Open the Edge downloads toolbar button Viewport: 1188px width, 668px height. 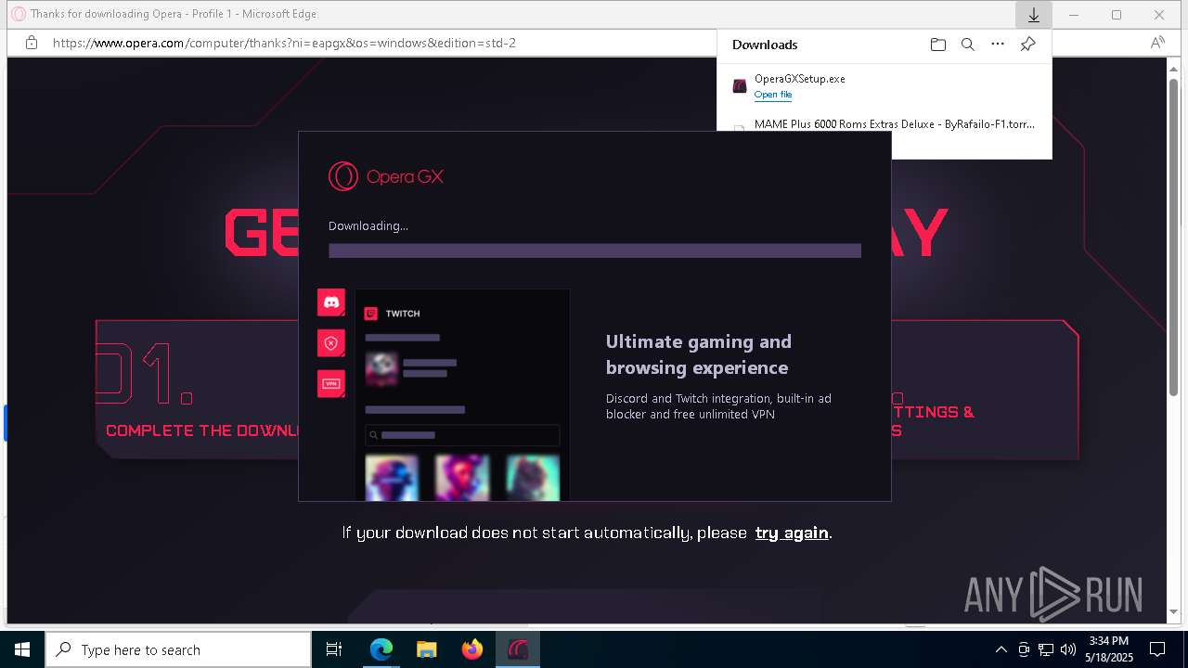click(1033, 15)
